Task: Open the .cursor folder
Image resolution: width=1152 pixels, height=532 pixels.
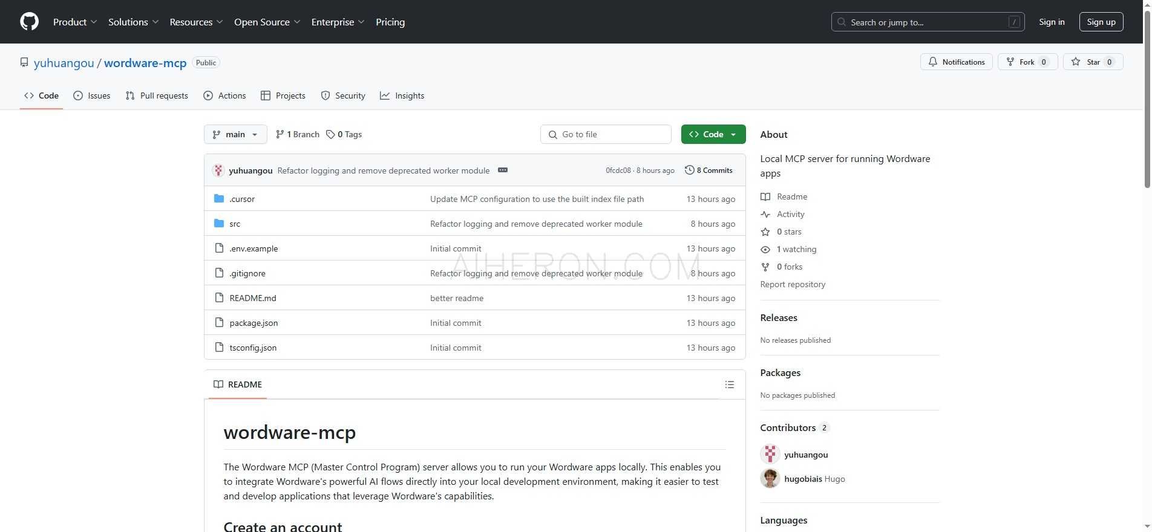Action: 242,199
